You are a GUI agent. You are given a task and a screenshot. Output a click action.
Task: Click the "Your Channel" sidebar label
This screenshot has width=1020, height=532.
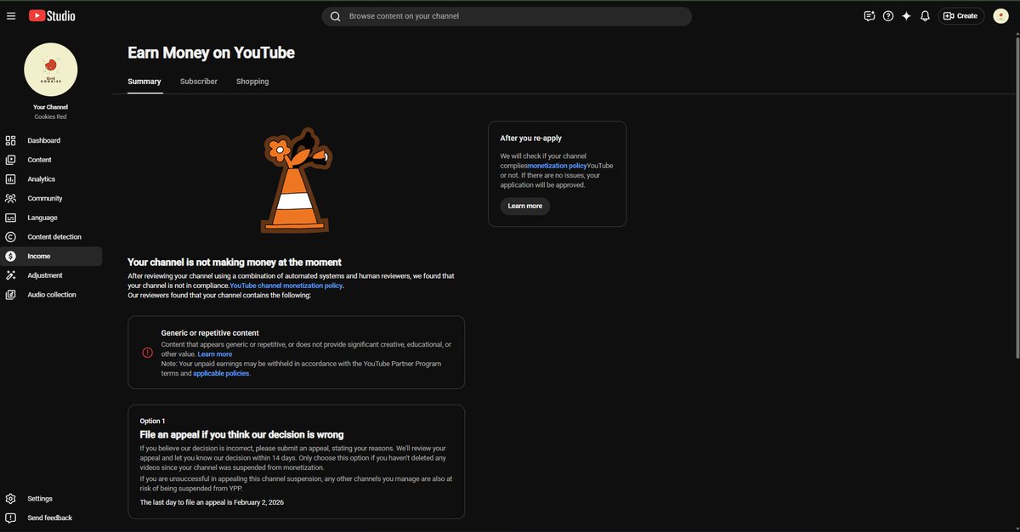[x=51, y=107]
